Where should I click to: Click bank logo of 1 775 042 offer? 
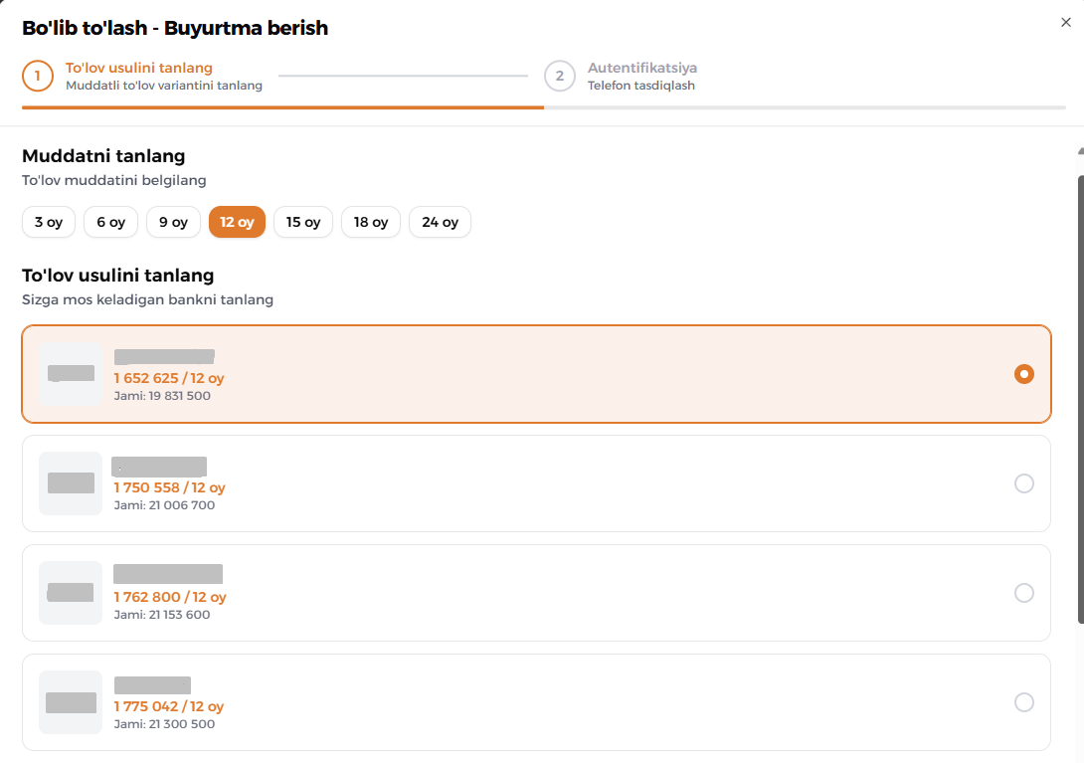(71, 702)
